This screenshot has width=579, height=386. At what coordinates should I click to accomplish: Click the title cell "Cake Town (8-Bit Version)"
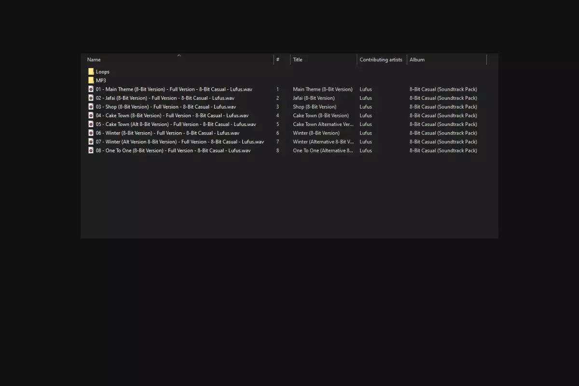coord(321,115)
